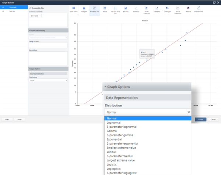
Task: Switch to the Binned Scatterplot type
Action: 147,10
